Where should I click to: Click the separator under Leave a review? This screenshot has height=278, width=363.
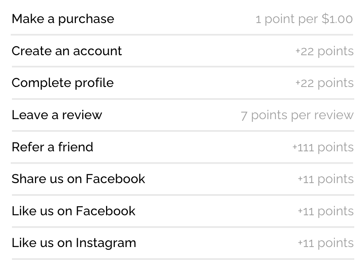click(182, 131)
